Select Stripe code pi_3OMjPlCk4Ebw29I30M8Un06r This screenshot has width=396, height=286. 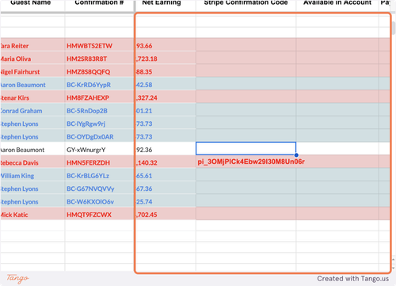click(x=251, y=162)
